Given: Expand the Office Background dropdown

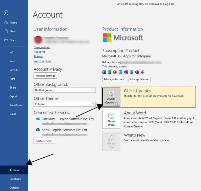Looking at the screenshot, I should 93,90.
